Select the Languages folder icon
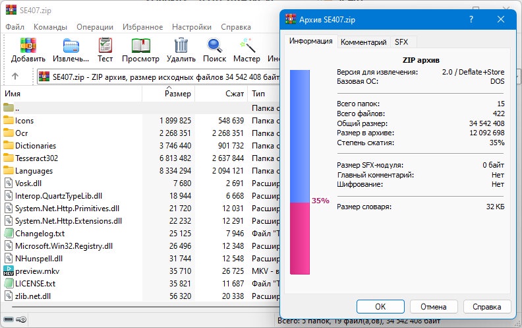 pyautogui.click(x=9, y=170)
